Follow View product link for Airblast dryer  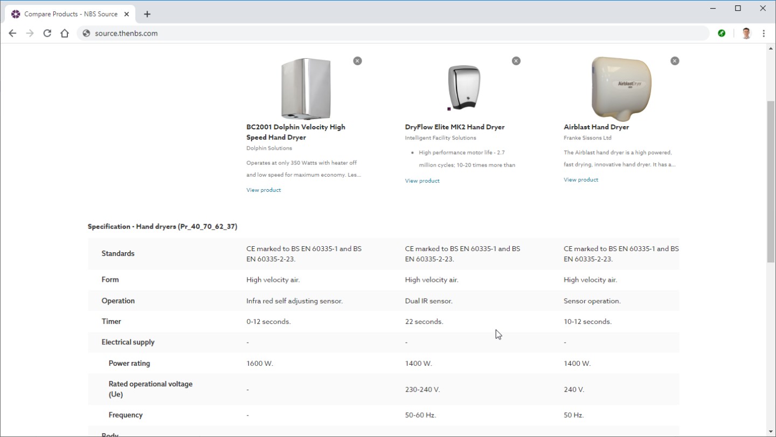coord(581,180)
